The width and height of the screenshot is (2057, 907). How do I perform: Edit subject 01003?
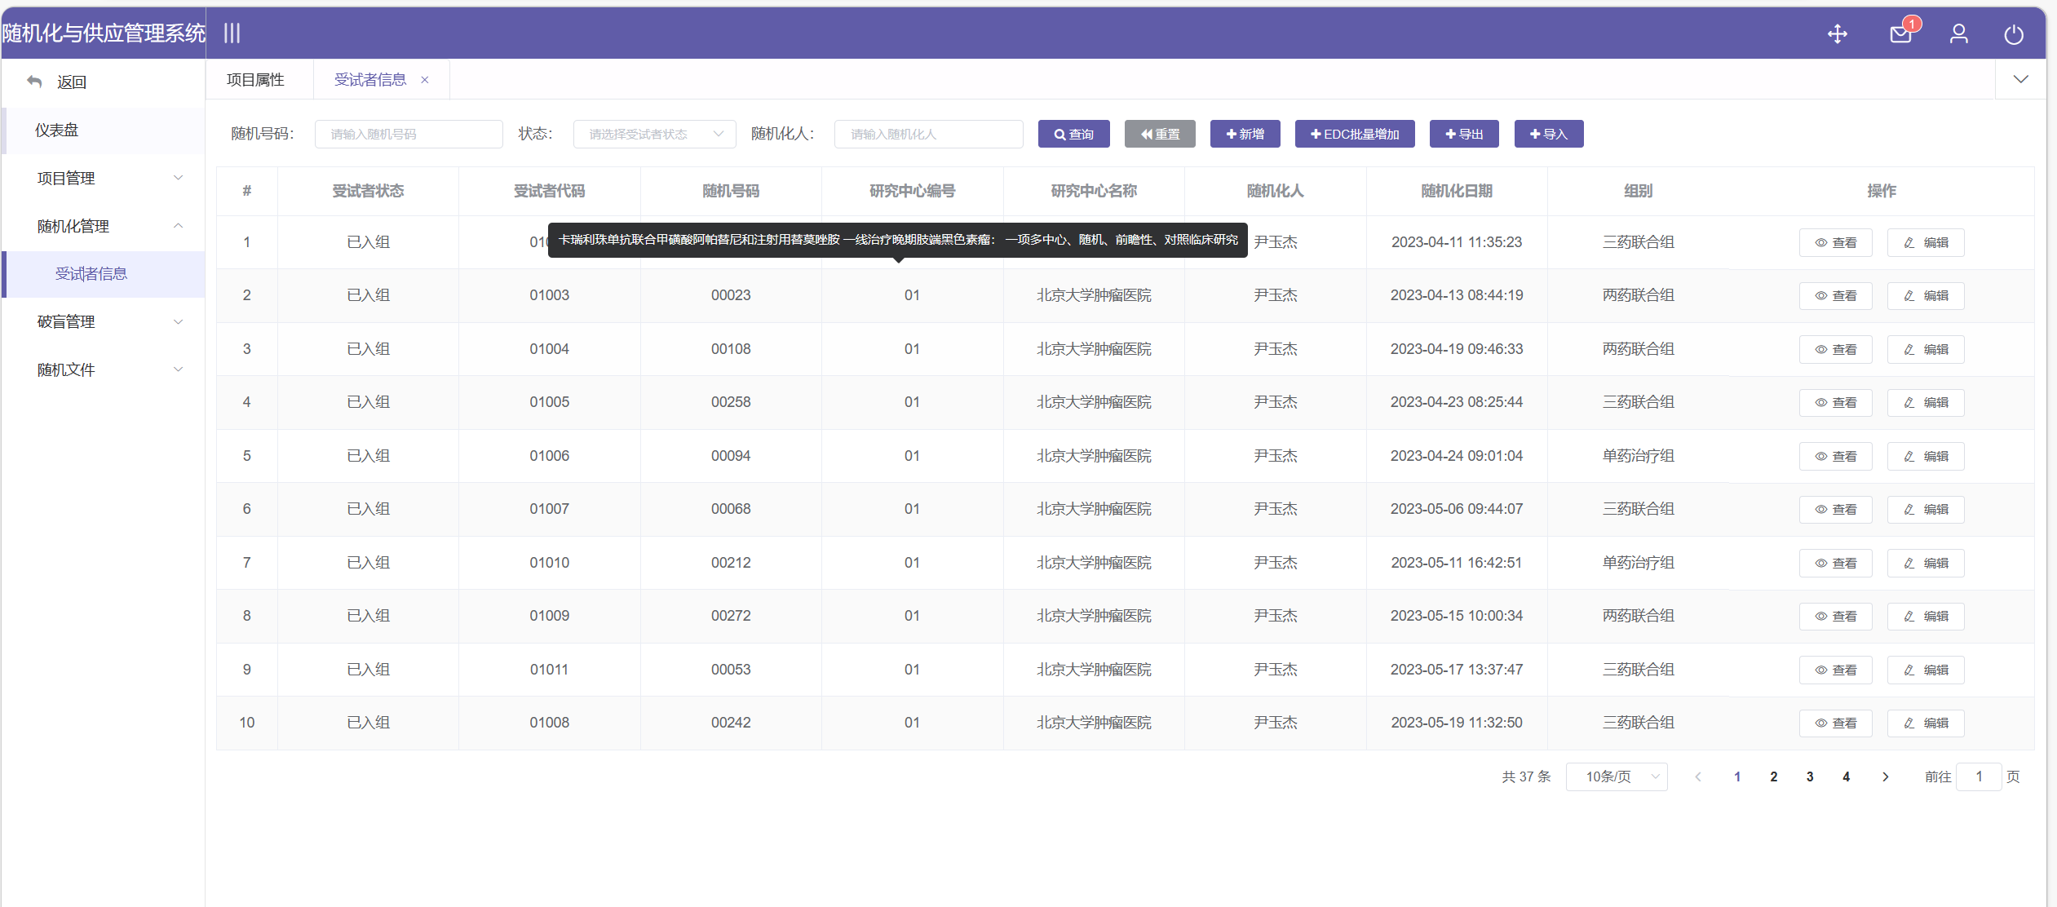pos(1926,295)
